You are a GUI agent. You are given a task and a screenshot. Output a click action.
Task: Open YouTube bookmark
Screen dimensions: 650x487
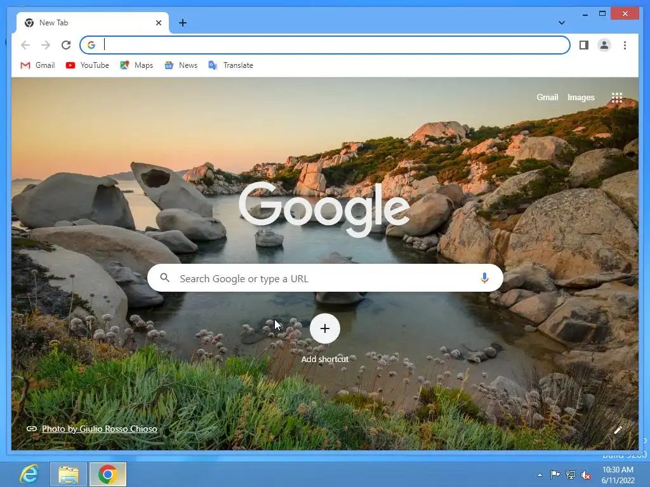tap(88, 65)
